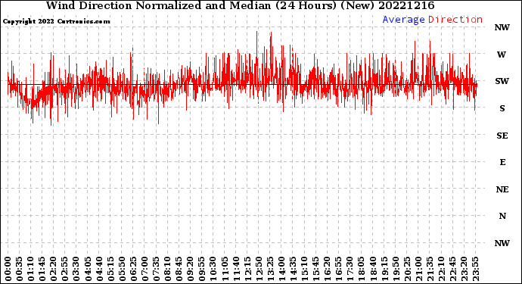Click the '01:45' time axis label
This screenshot has height=284, width=522.
[x=42, y=269]
